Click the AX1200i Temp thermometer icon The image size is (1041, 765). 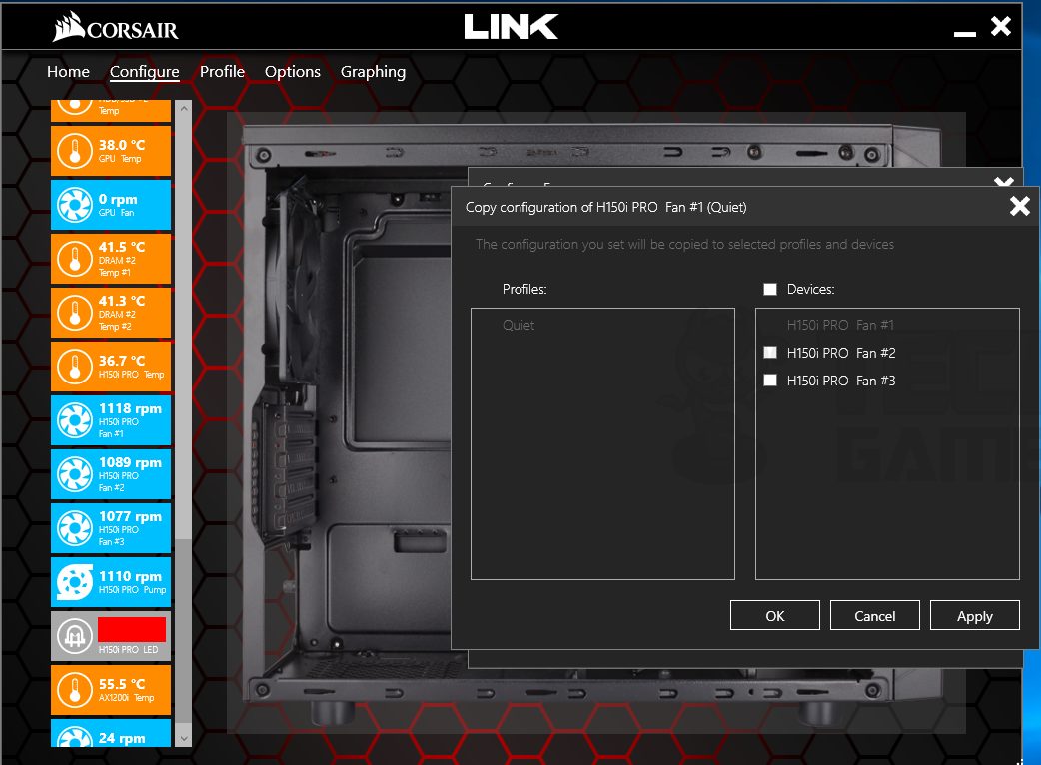click(x=74, y=691)
